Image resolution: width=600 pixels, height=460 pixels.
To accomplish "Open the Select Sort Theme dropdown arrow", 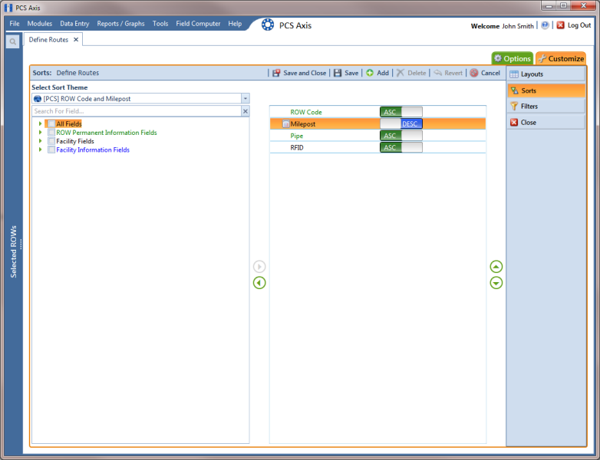I will 246,99.
